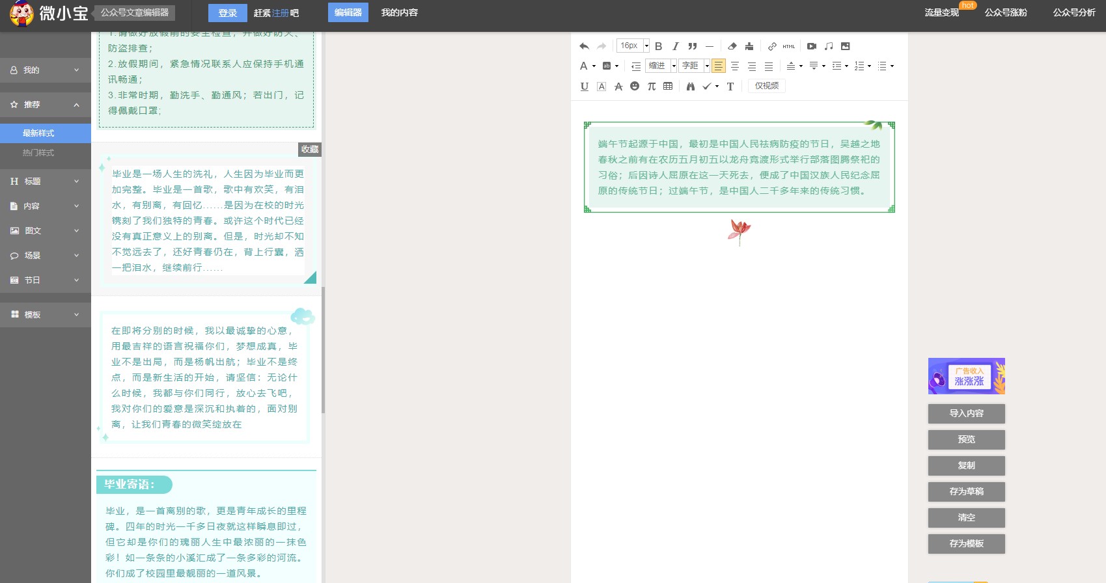The width and height of the screenshot is (1106, 583).
Task: Toggle underline formatting
Action: 584,87
